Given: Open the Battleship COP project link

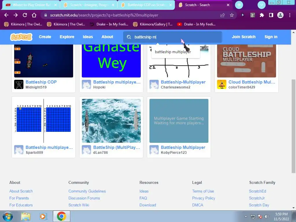Looking at the screenshot, I should coord(41,82).
